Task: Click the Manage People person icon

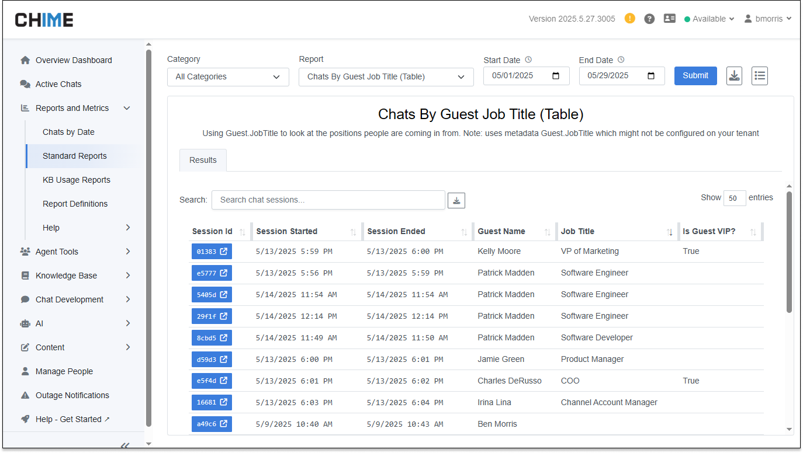Action: click(25, 371)
